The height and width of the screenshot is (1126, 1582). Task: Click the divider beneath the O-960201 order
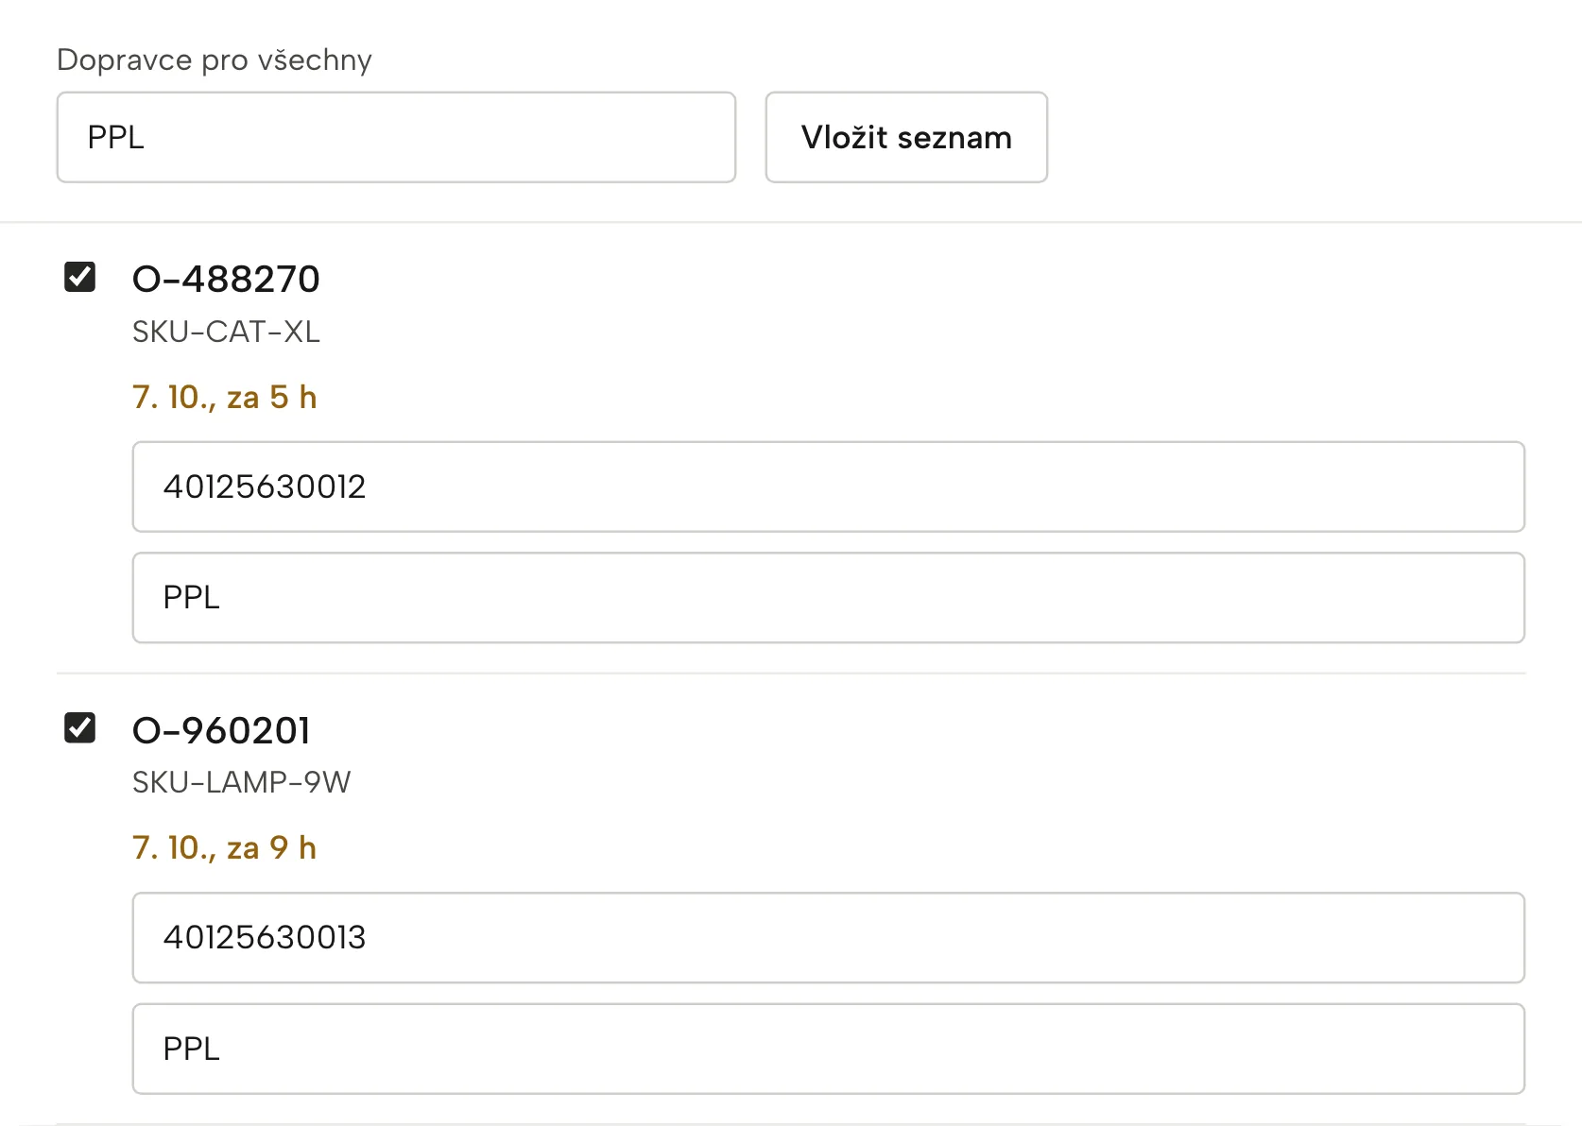(x=791, y=1124)
